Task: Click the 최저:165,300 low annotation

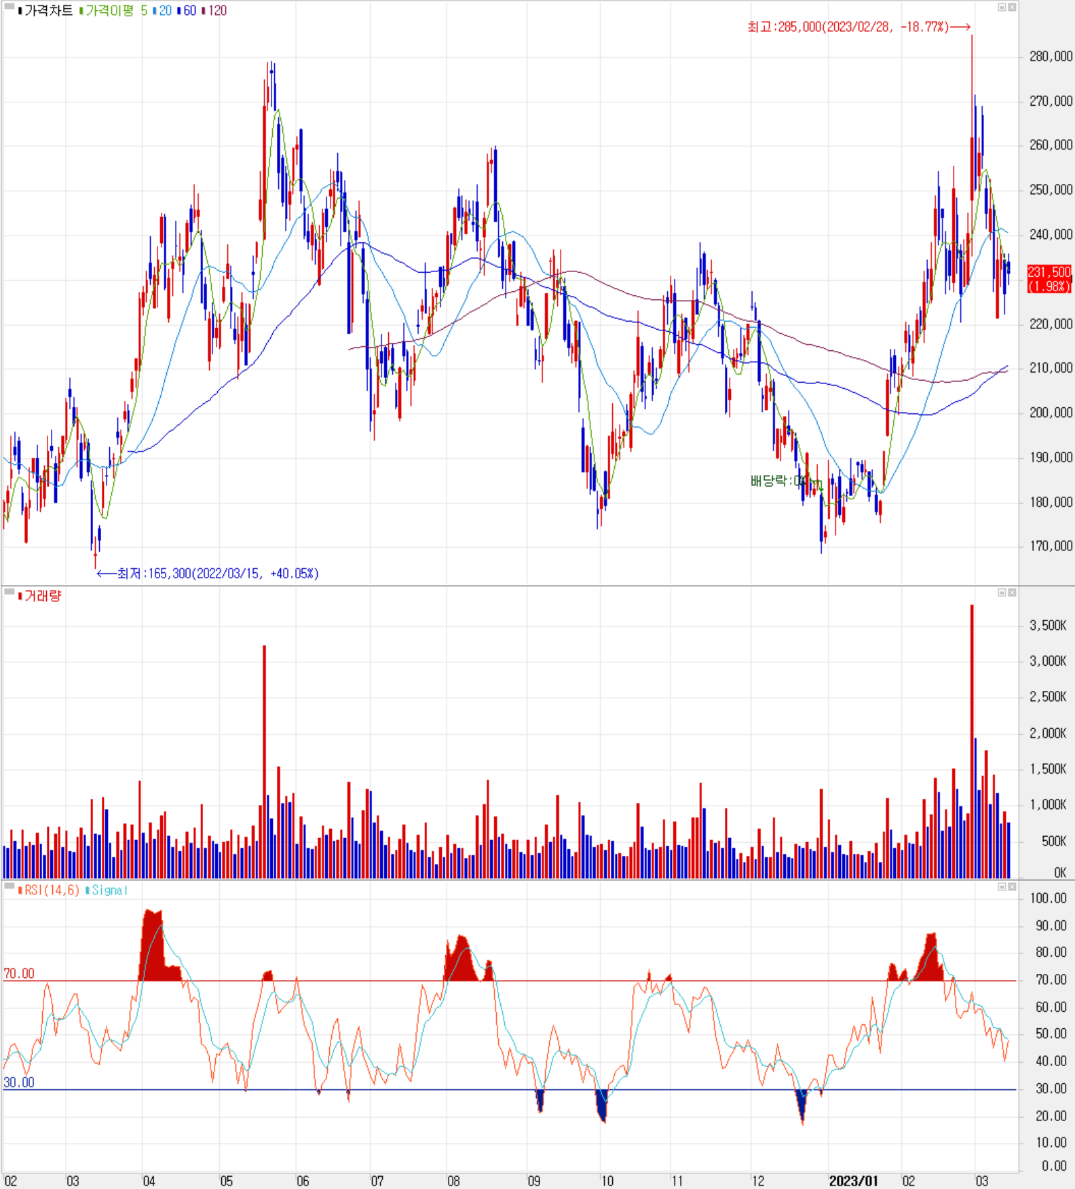Action: [x=207, y=573]
